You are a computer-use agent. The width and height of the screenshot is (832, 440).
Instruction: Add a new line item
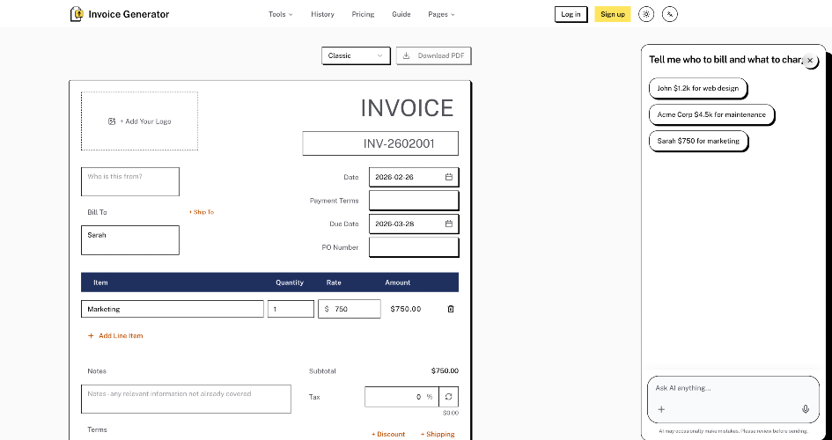pos(115,335)
